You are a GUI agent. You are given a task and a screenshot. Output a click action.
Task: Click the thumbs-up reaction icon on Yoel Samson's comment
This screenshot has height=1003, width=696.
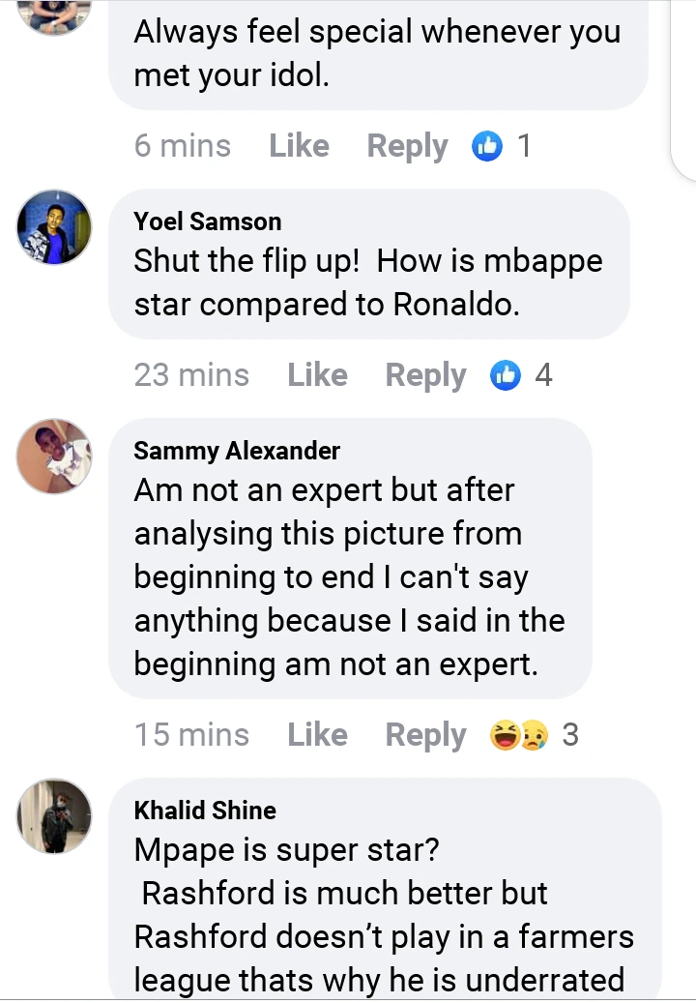pyautogui.click(x=506, y=375)
